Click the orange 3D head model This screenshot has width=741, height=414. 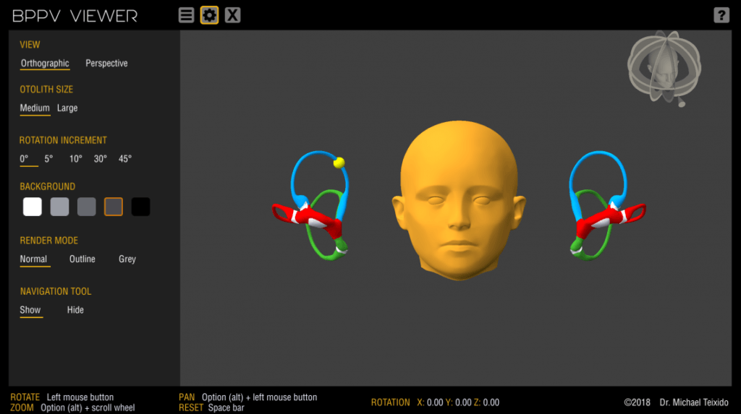point(458,202)
